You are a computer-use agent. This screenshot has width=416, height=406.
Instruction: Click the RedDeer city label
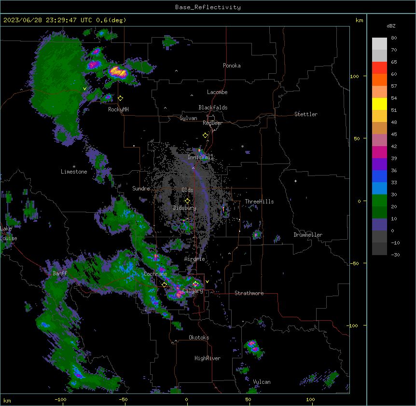212,123
